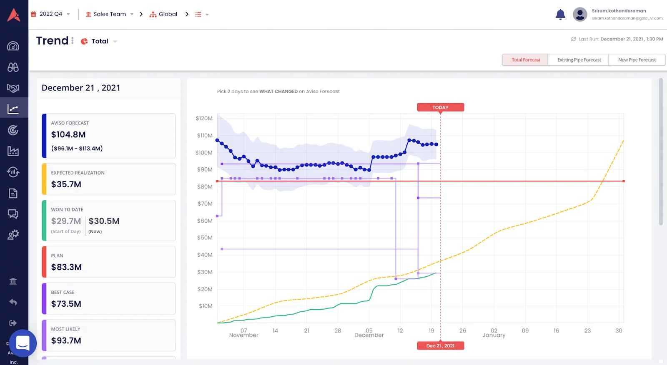
Task: Open the user profile avatar
Action: point(580,15)
